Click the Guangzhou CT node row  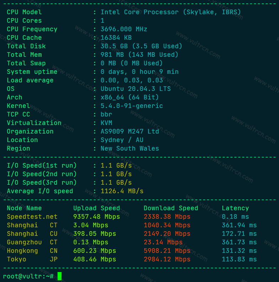(132, 242)
